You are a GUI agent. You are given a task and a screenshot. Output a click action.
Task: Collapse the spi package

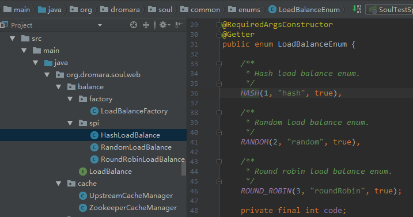point(70,123)
